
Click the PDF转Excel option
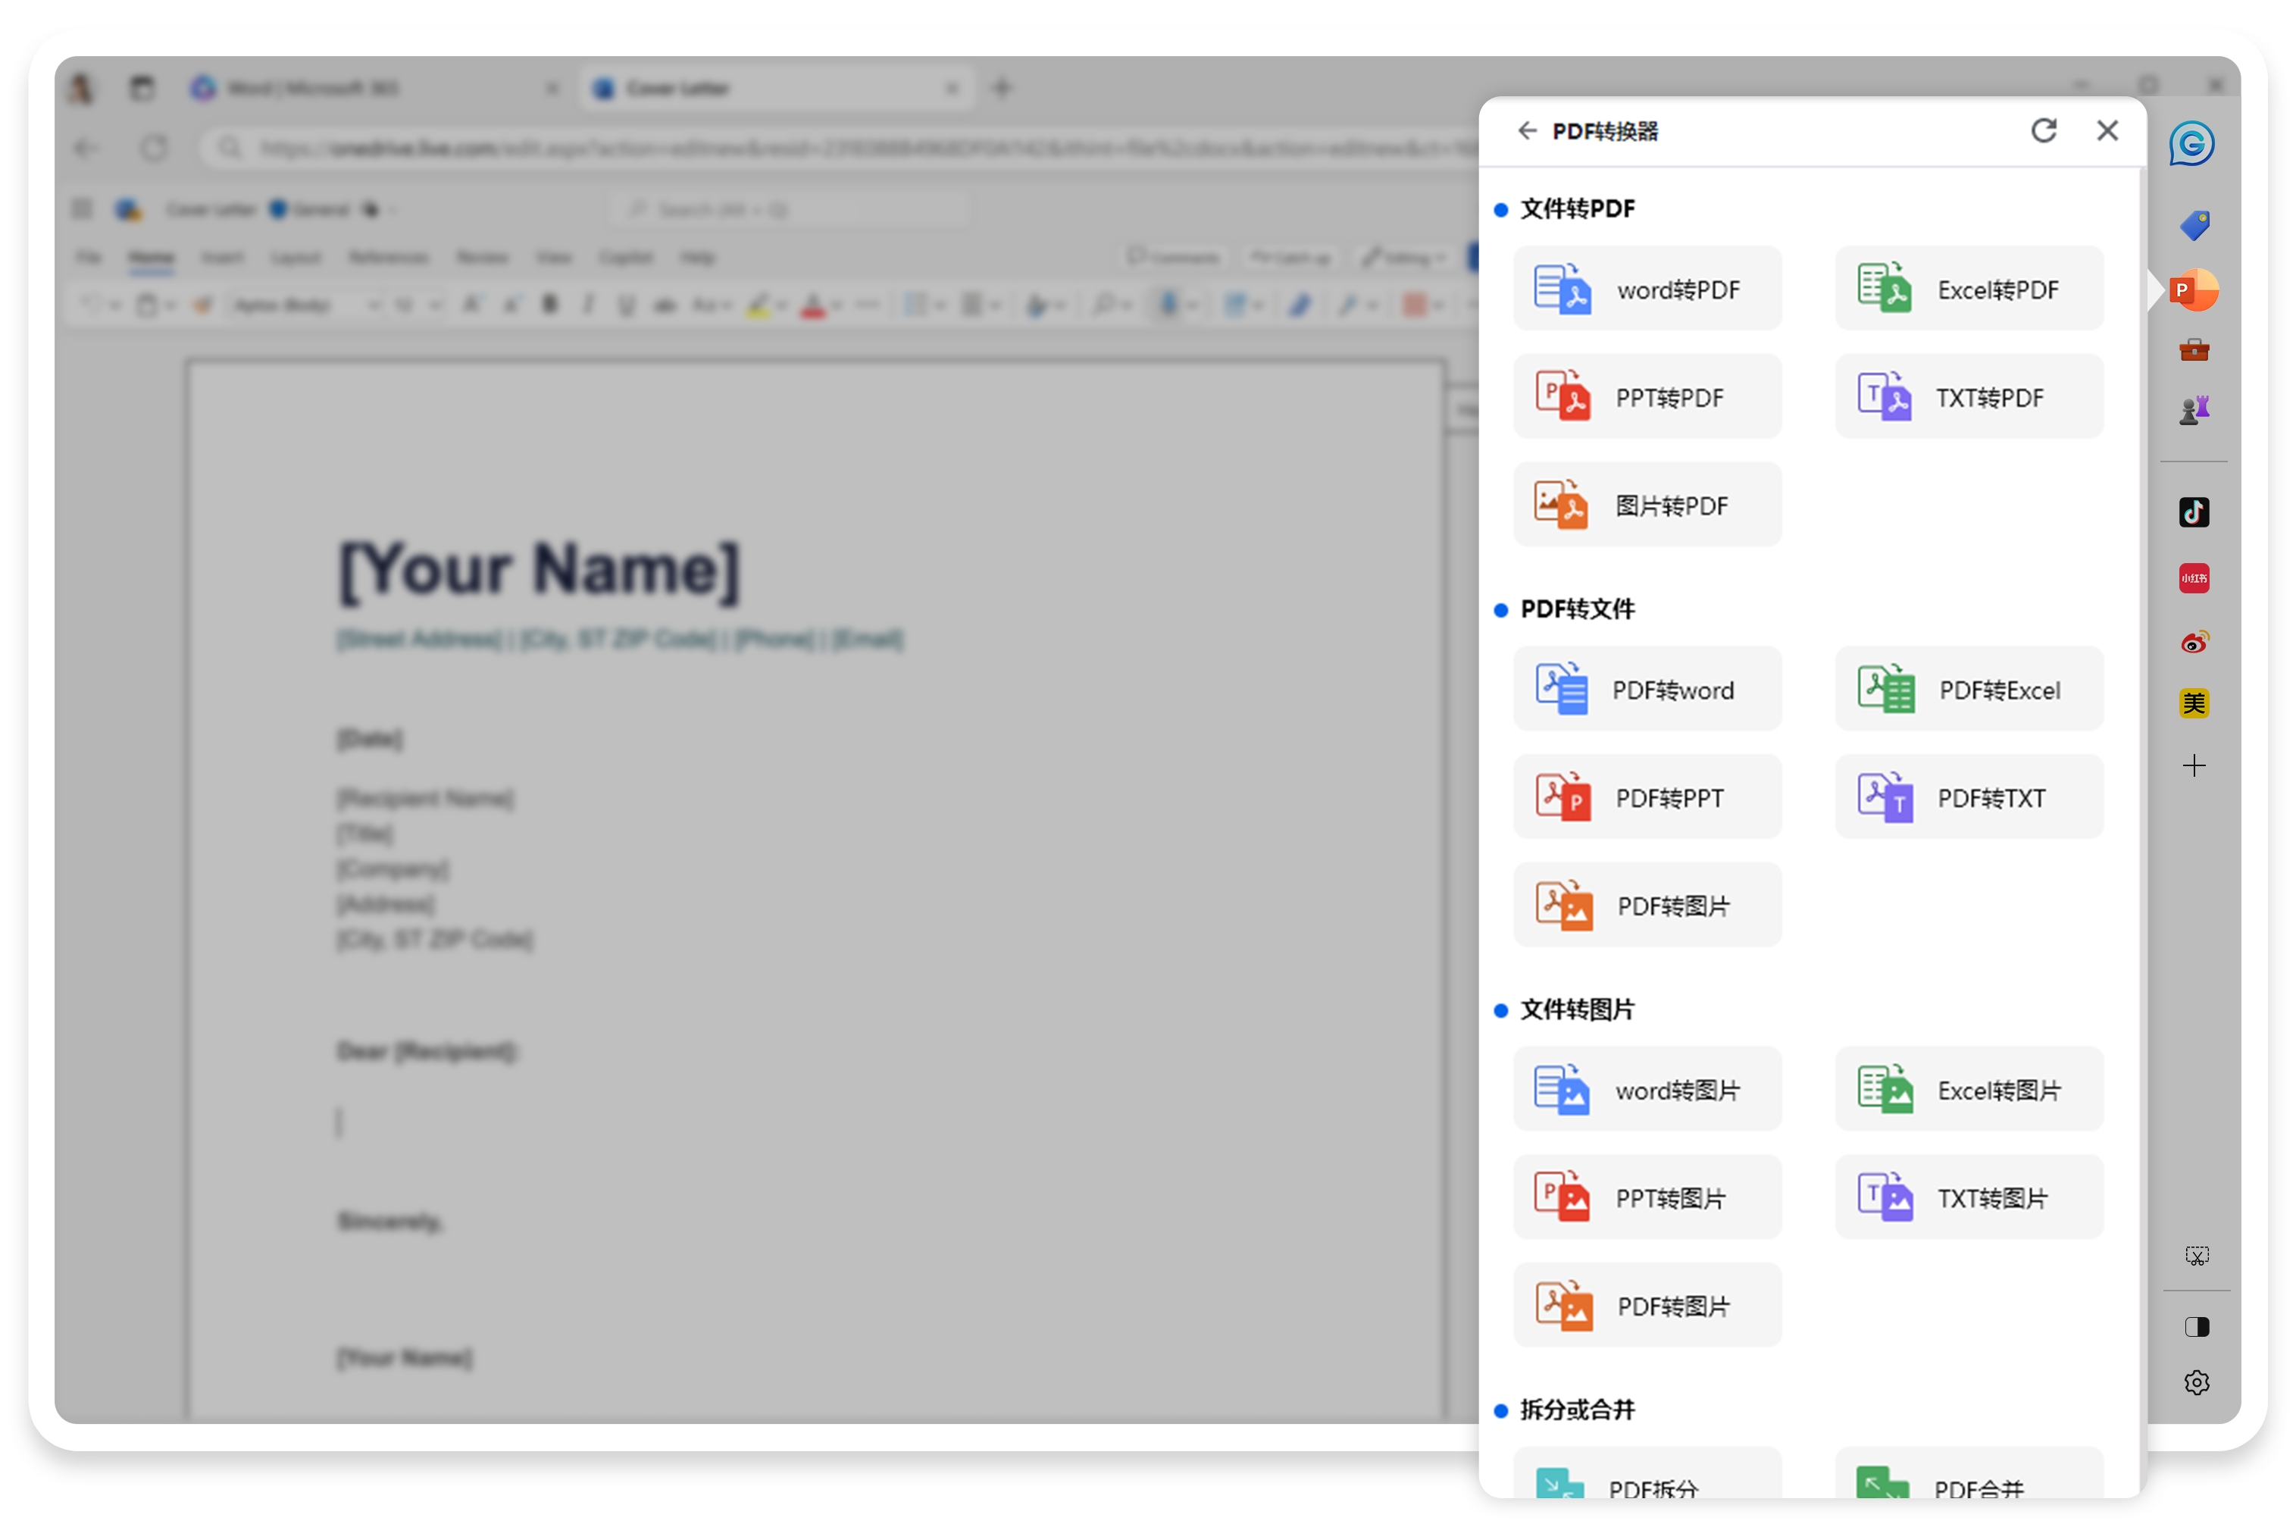point(1968,690)
